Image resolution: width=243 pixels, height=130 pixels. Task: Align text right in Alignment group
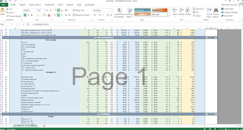[62, 15]
